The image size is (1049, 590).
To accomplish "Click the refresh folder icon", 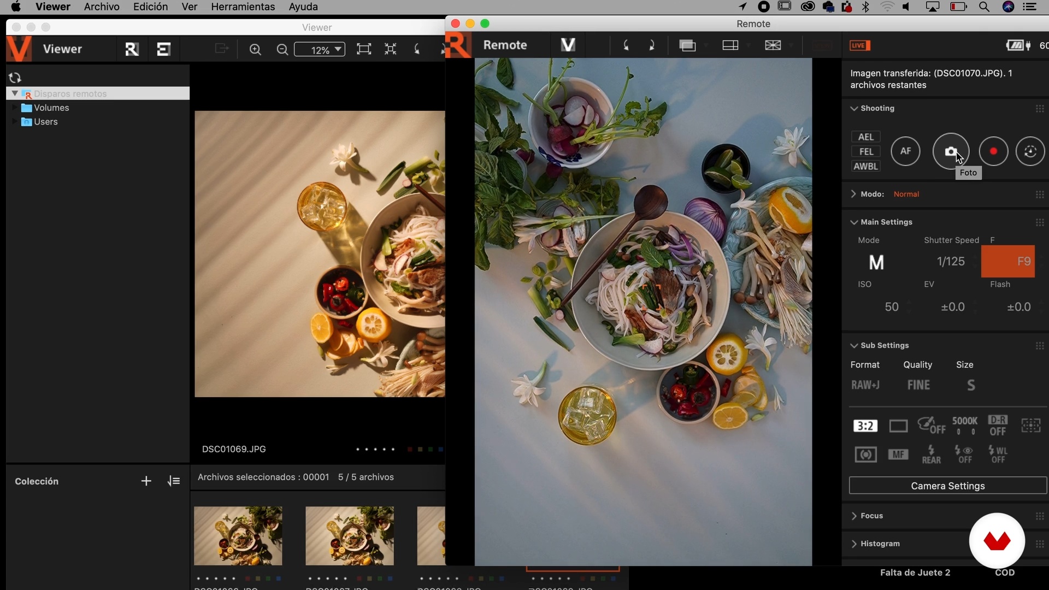I will point(15,78).
